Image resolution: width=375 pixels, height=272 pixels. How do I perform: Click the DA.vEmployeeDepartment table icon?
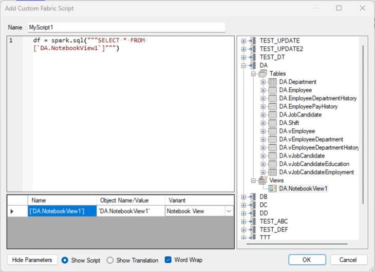[272, 140]
